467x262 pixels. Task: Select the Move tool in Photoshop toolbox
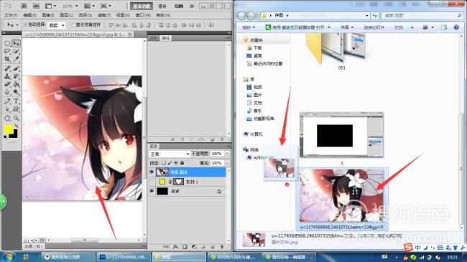(x=17, y=44)
